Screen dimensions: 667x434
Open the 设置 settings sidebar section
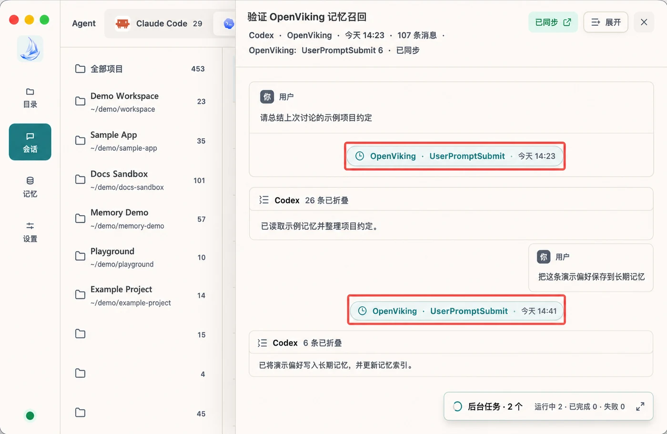30,232
